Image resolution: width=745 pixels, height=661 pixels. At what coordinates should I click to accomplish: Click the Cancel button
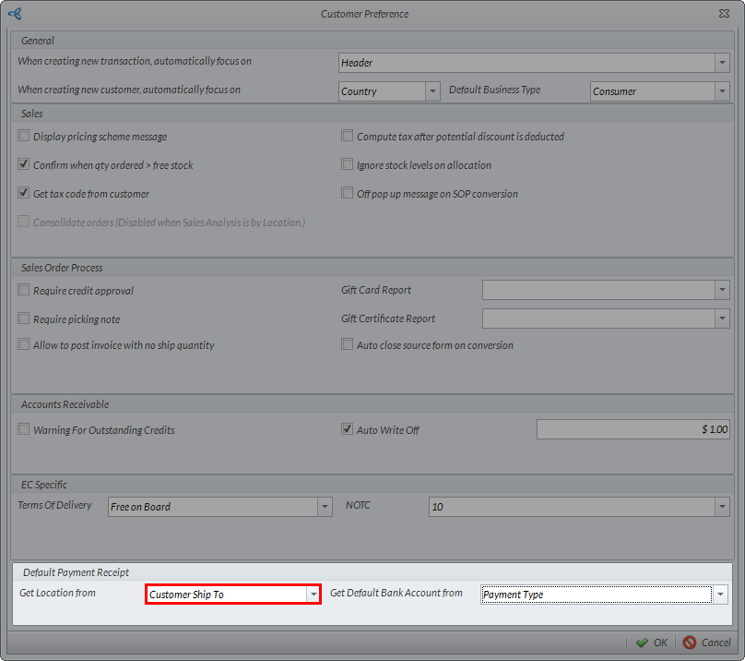(x=707, y=643)
